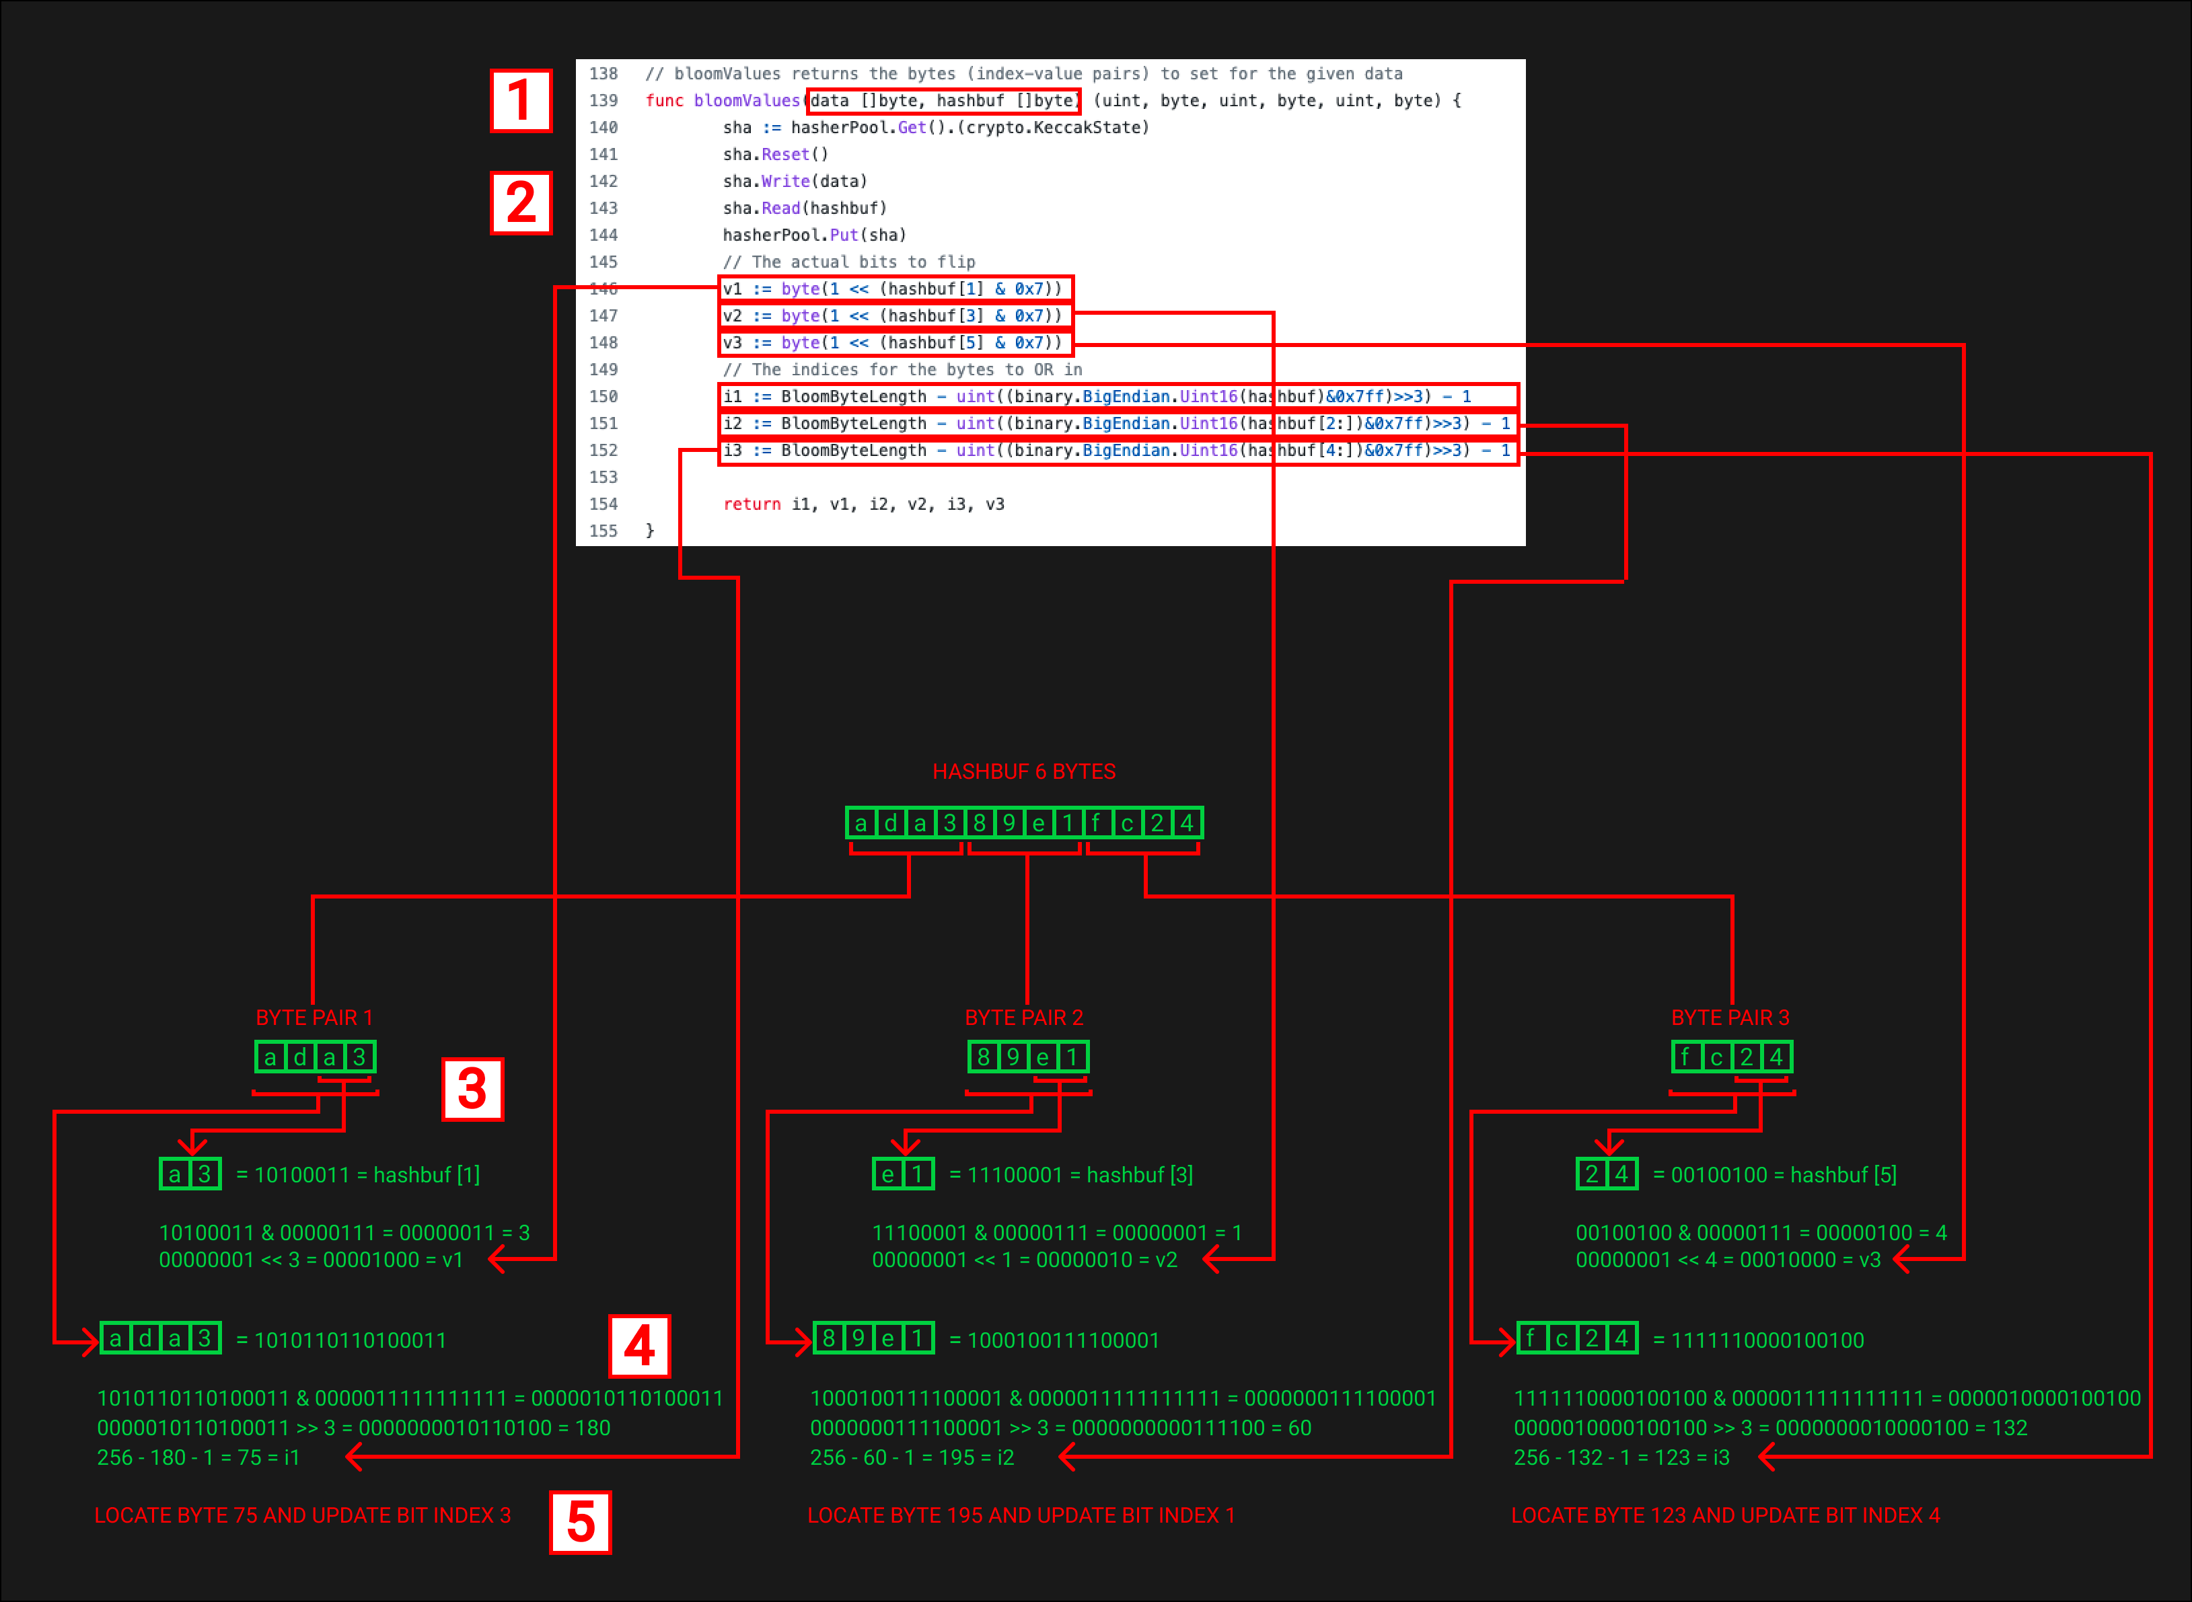Screen dimensions: 2192x1602
Task: Click 'LOCATE BYTE 123 AND UPDATE BIT INDEX 4'
Action: point(1724,1515)
